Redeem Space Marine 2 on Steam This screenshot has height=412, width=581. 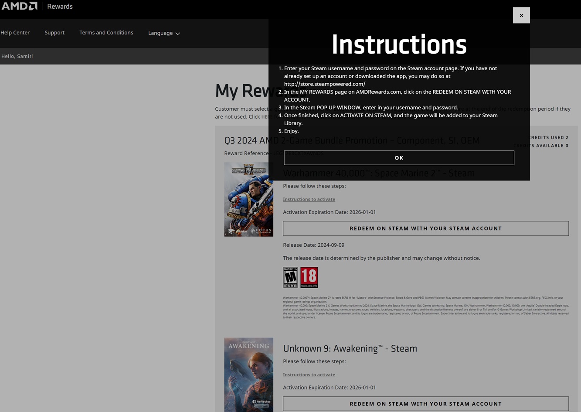pos(426,228)
